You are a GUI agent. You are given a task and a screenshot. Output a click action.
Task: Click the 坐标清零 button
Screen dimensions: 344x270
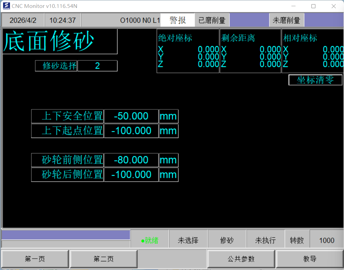tap(315, 80)
